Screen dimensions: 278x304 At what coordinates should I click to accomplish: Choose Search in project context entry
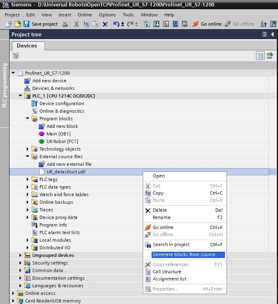pyautogui.click(x=185, y=244)
